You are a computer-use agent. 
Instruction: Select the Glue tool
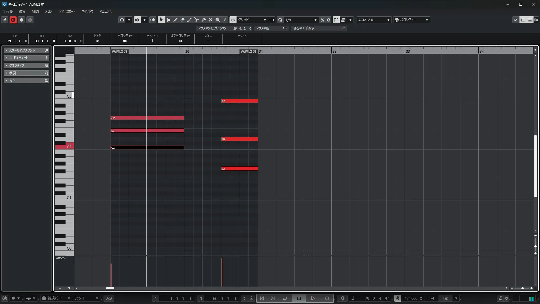(x=203, y=20)
